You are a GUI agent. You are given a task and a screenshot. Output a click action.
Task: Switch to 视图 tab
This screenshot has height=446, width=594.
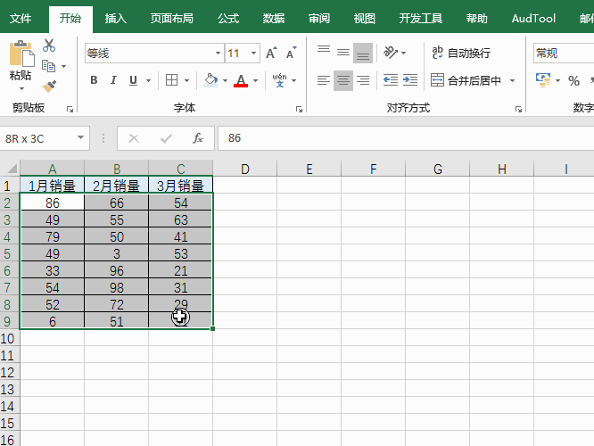(x=365, y=18)
